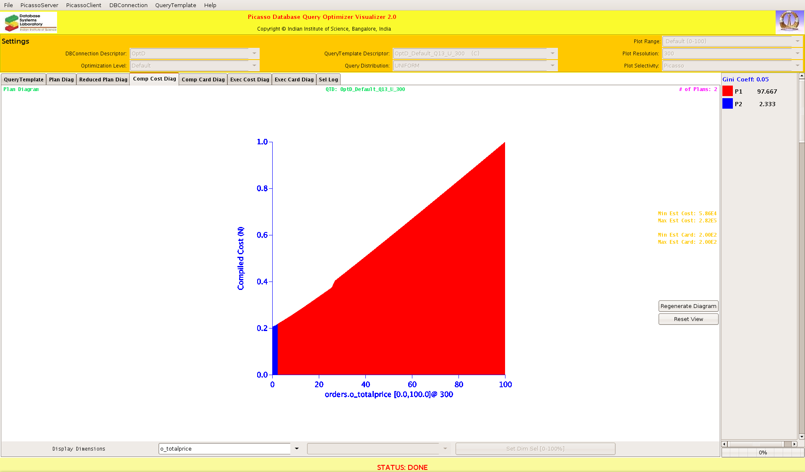Open the PicassoServer menu
This screenshot has height=472, width=805.
(x=39, y=5)
